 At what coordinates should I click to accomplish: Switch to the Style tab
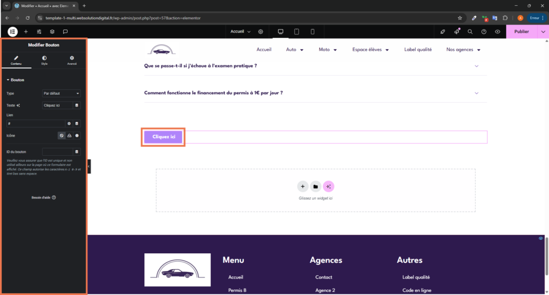(x=44, y=60)
